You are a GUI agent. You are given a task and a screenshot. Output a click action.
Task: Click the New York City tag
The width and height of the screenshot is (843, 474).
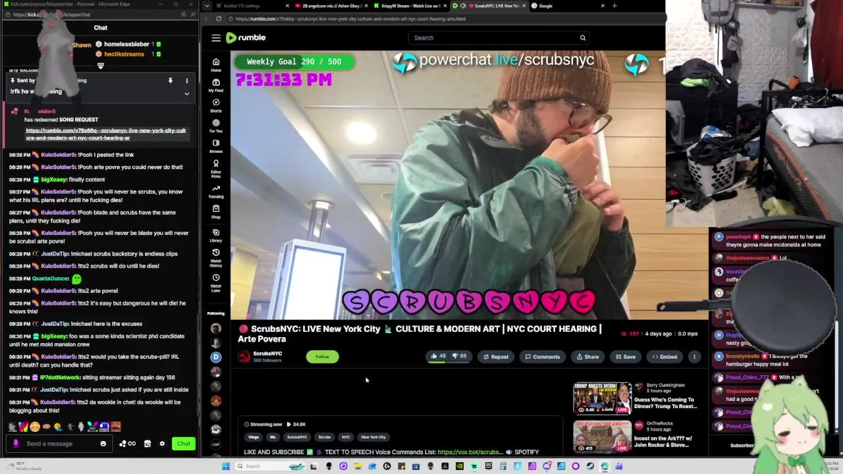click(x=373, y=437)
